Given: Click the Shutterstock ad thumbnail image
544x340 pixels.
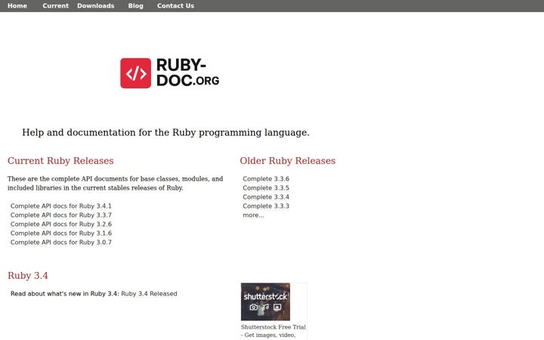Looking at the screenshot, I should pos(265,301).
